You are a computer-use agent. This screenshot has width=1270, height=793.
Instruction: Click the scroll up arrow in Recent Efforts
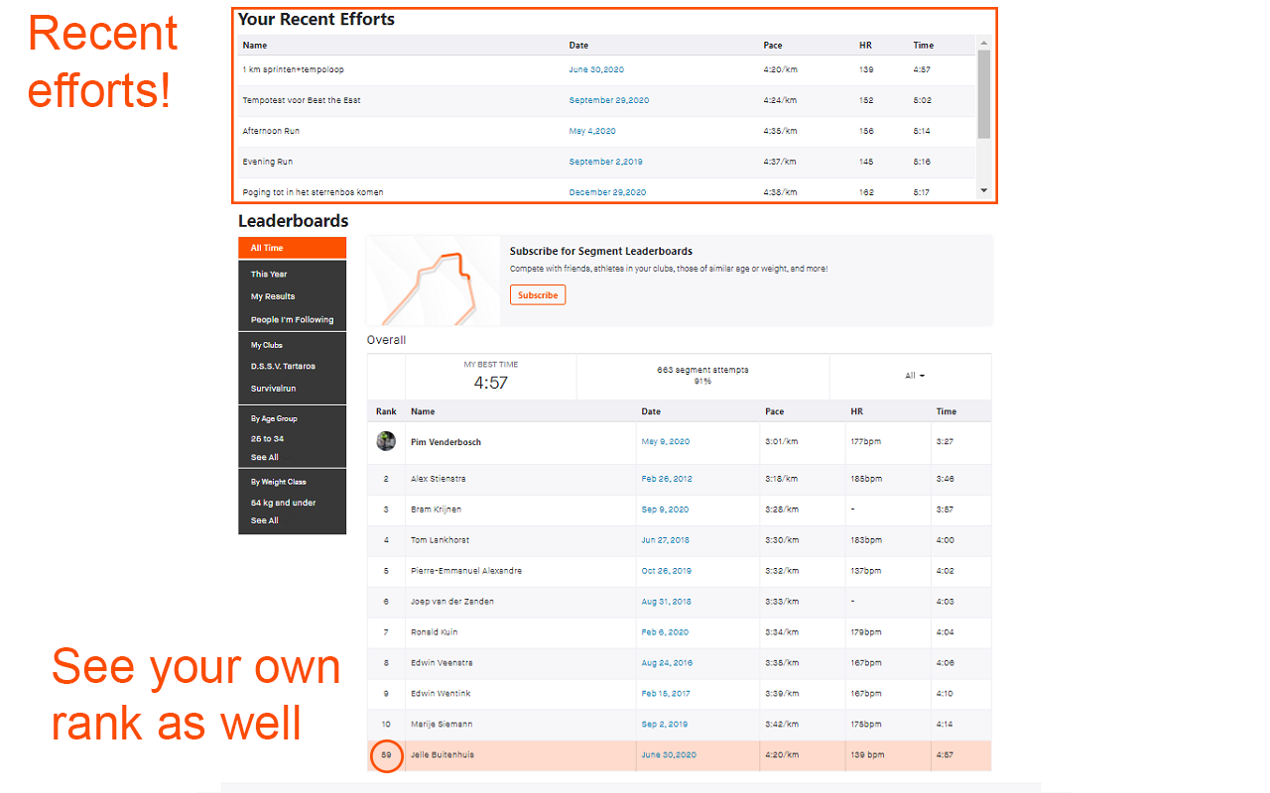click(x=983, y=43)
